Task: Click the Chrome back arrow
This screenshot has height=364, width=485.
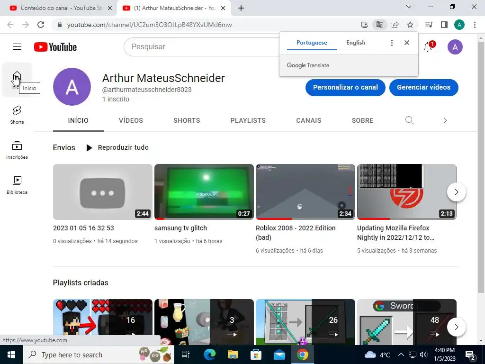Action: (10, 25)
